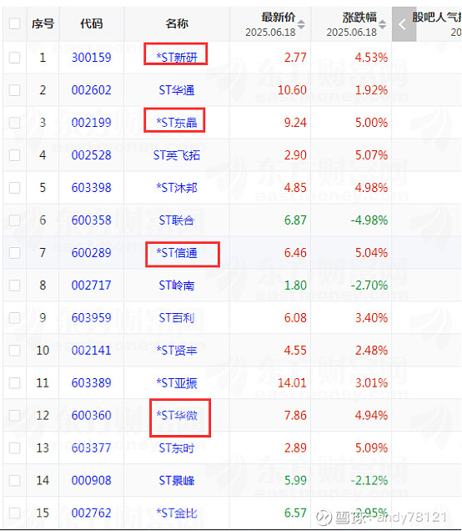
Task: Select checkbox for row 3 *ST东晶
Action: (x=14, y=123)
